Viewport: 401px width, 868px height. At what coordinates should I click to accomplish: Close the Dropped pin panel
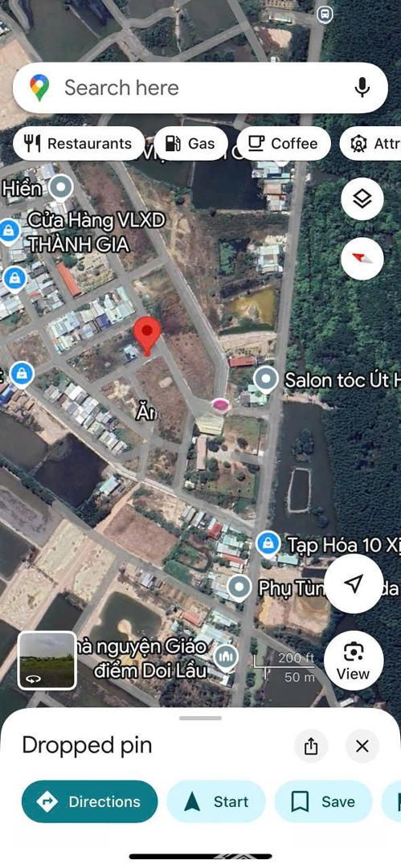point(362,746)
